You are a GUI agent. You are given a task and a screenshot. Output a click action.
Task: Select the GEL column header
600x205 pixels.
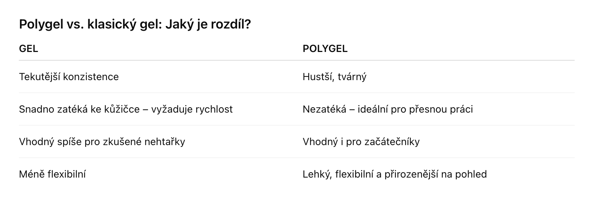pos(29,49)
